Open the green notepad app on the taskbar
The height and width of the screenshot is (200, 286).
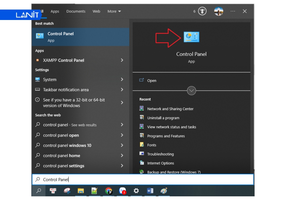(94, 191)
